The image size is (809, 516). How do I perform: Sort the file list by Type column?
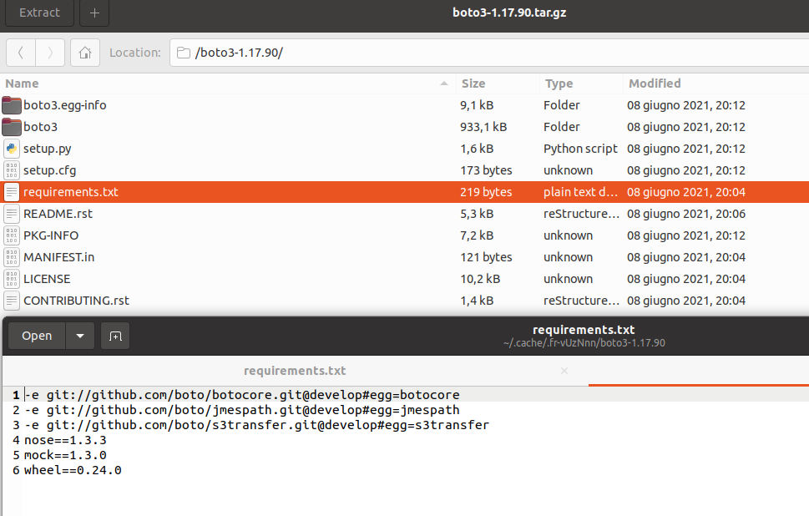[x=581, y=83]
